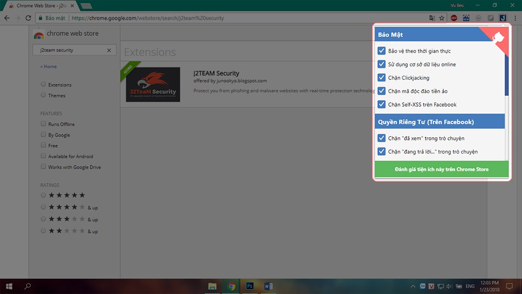Open the Chrome three-dot menu

coord(515,18)
